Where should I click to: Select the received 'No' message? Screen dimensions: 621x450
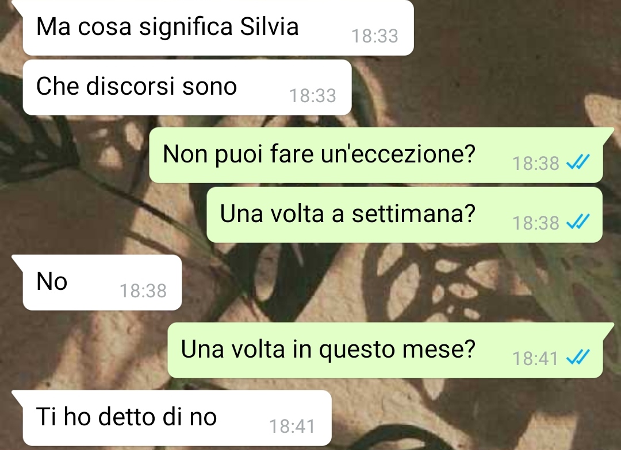[x=102, y=282]
